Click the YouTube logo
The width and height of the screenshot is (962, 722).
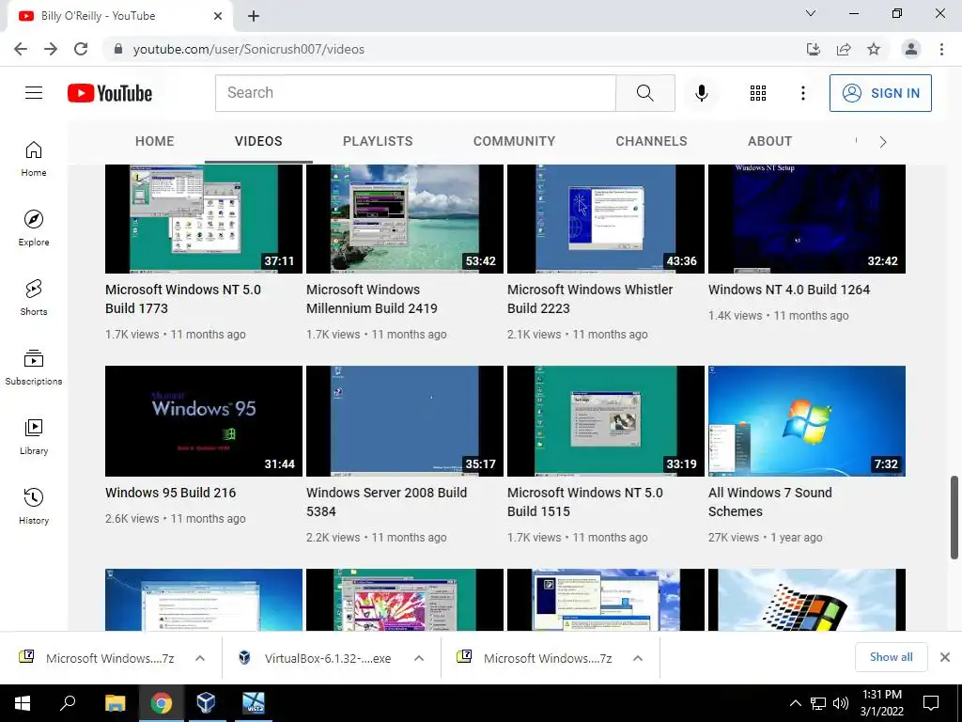[110, 93]
